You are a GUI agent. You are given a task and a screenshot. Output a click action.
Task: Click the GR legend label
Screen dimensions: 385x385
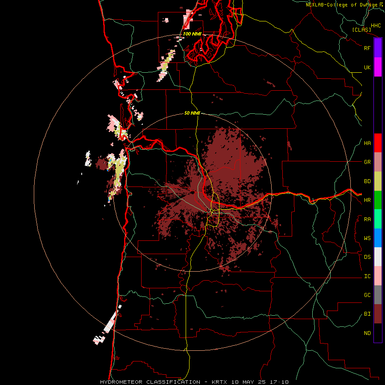(x=367, y=162)
